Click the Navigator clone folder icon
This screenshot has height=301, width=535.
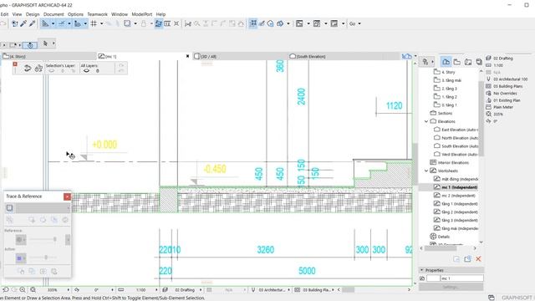click(467, 259)
